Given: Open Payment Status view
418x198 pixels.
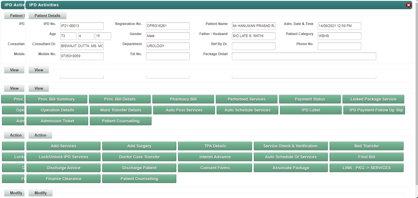Looking at the screenshot, I should click(x=310, y=99).
